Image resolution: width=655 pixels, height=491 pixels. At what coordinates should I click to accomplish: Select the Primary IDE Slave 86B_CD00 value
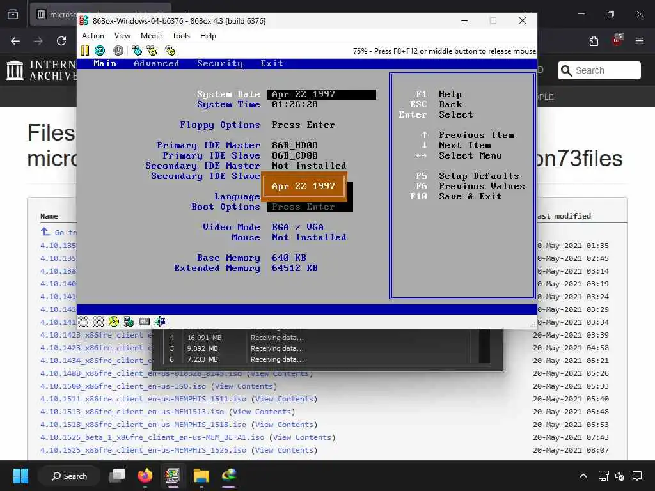click(294, 155)
